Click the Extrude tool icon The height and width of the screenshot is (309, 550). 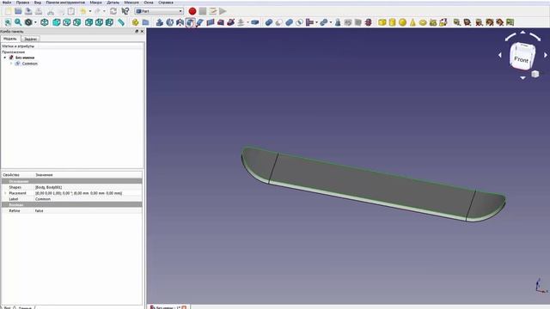point(160,22)
